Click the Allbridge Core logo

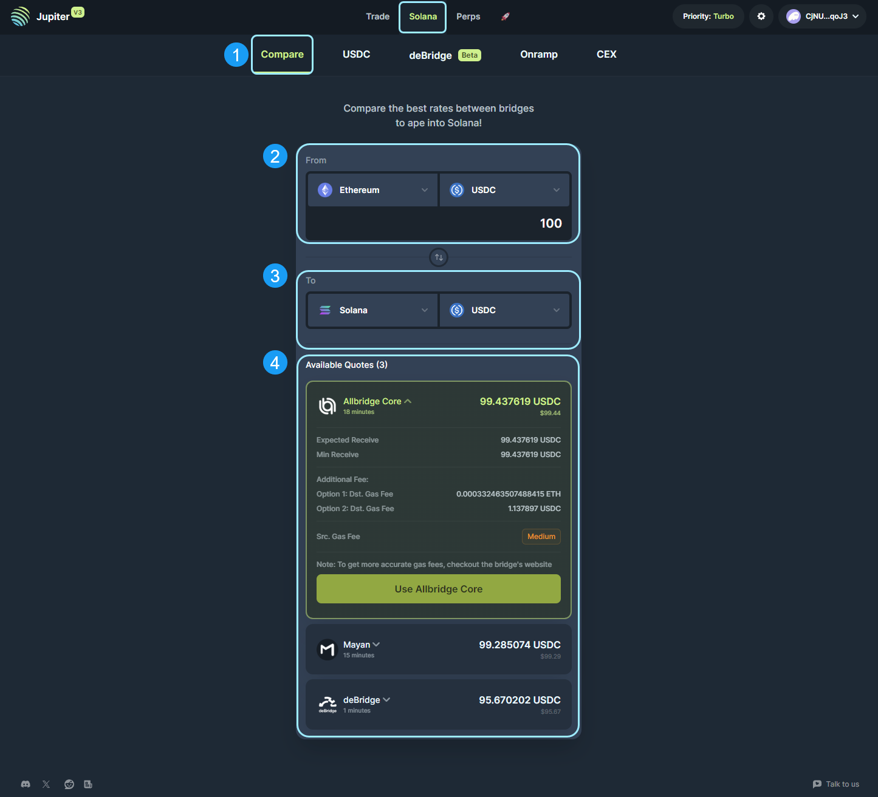328,405
